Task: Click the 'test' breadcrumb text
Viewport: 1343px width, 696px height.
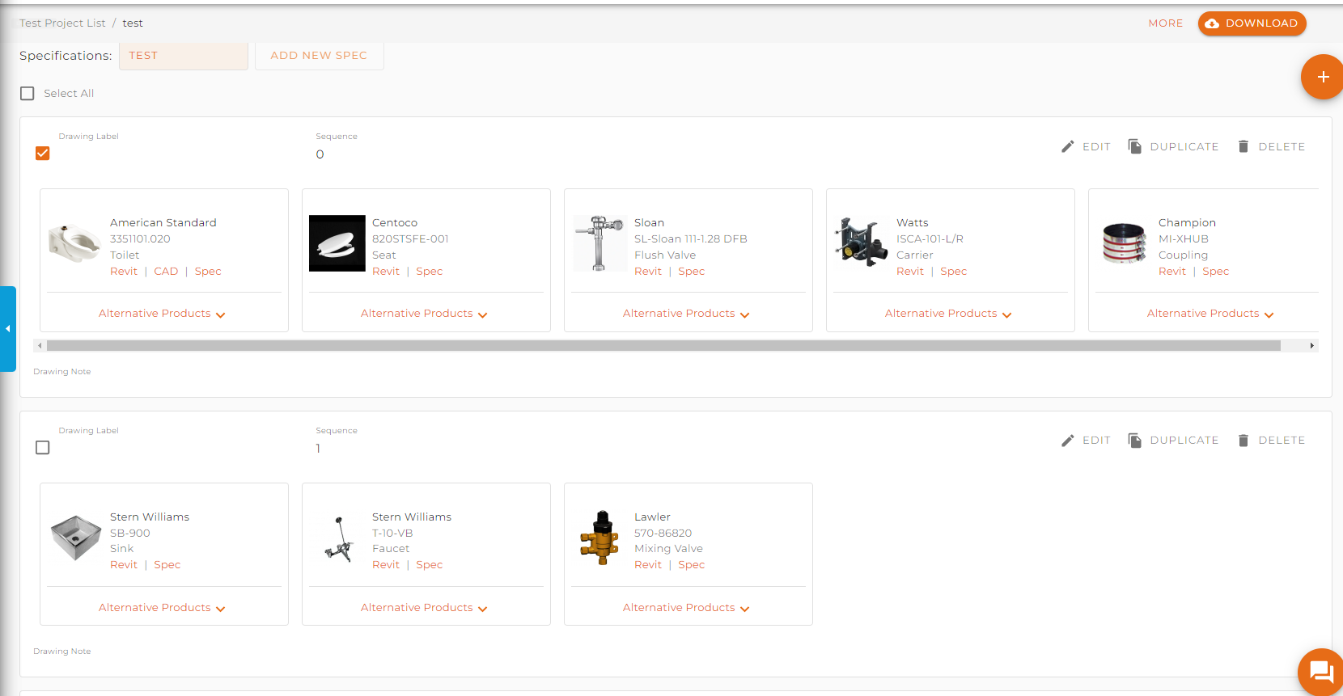Action: [x=133, y=23]
